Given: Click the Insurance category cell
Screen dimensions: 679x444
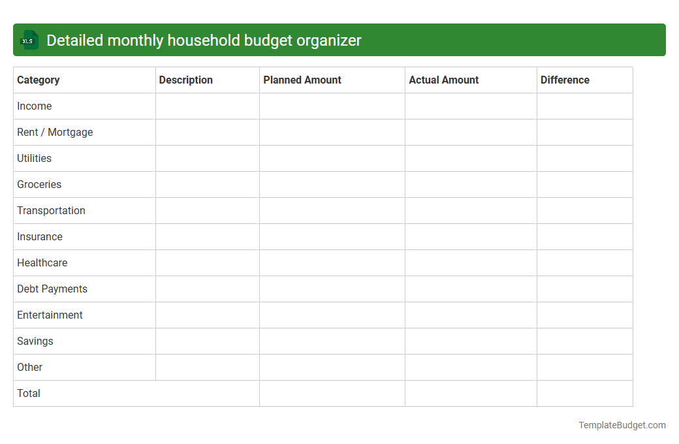Looking at the screenshot, I should (40, 236).
